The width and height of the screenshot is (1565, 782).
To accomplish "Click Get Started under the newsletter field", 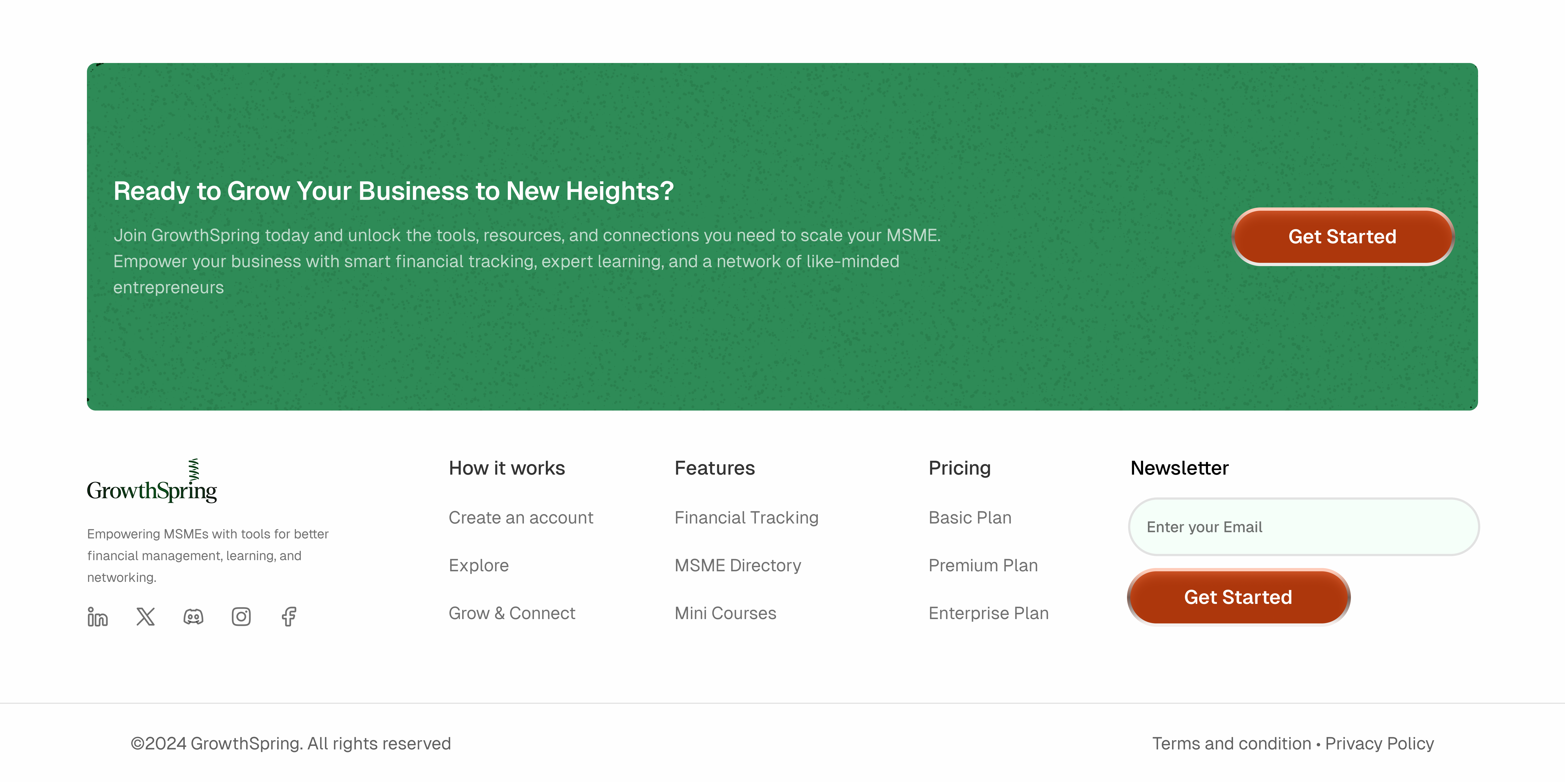I will (1238, 597).
